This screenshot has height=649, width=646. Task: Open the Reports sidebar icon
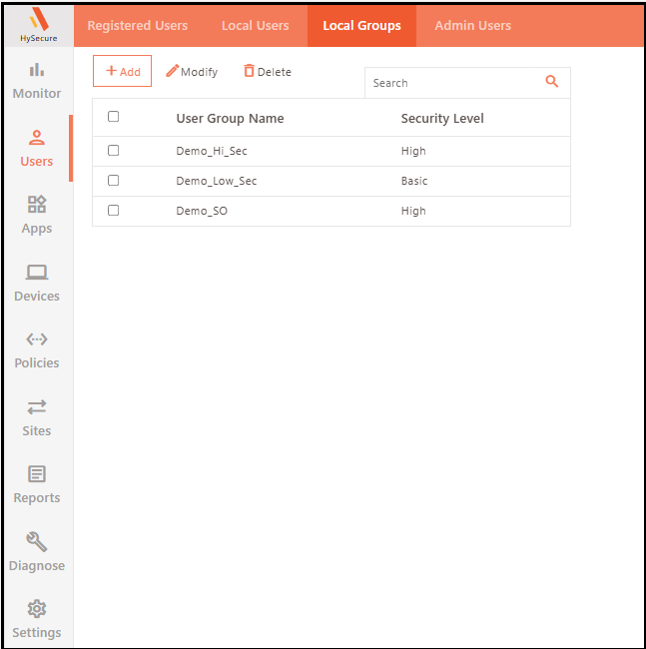click(37, 474)
